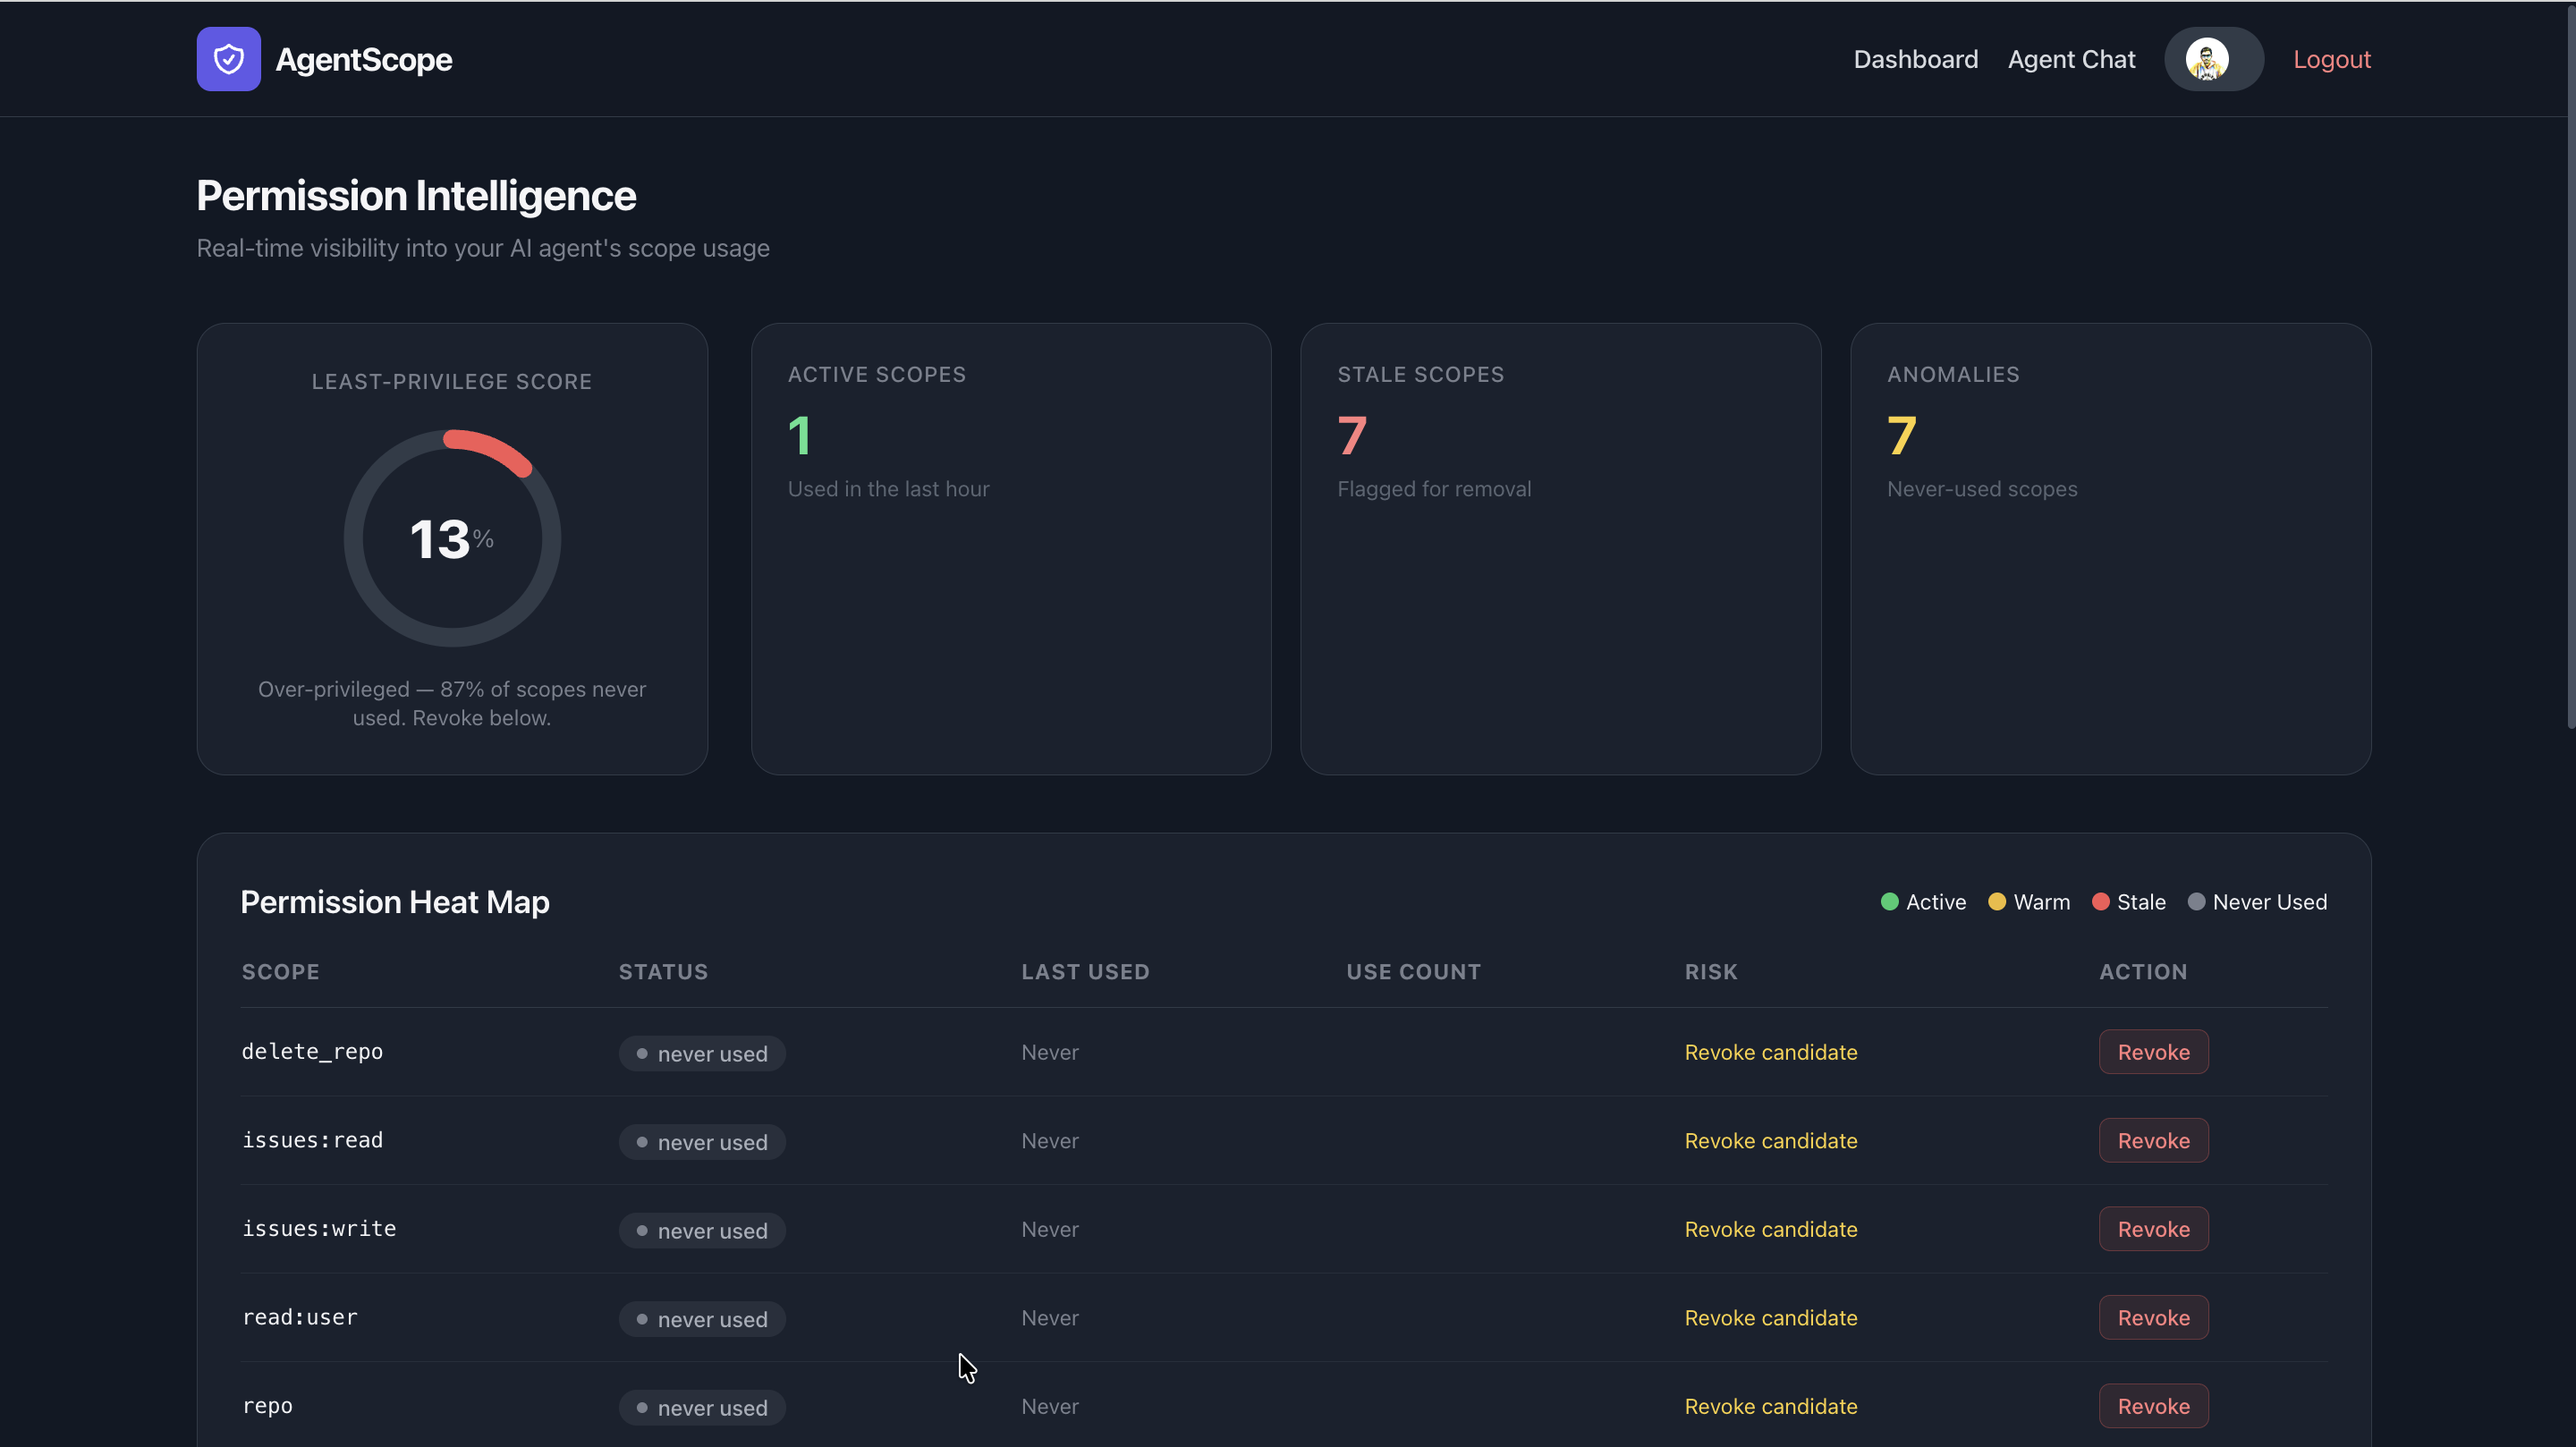Click the never used badge for issues:write

(702, 1230)
